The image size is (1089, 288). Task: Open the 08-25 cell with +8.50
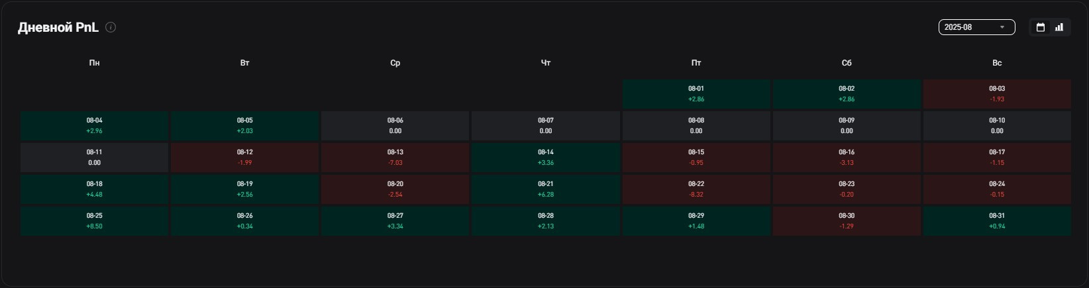click(x=94, y=221)
